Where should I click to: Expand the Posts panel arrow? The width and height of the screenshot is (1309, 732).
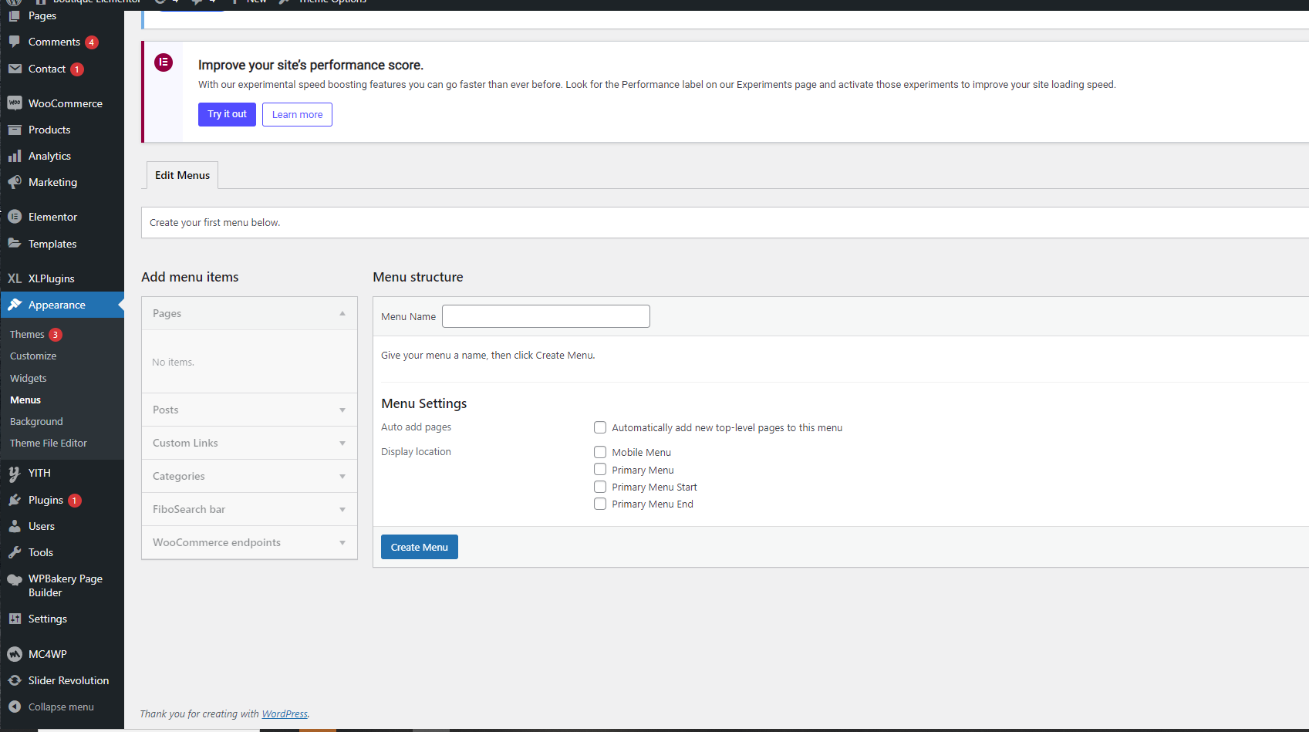pyautogui.click(x=342, y=410)
